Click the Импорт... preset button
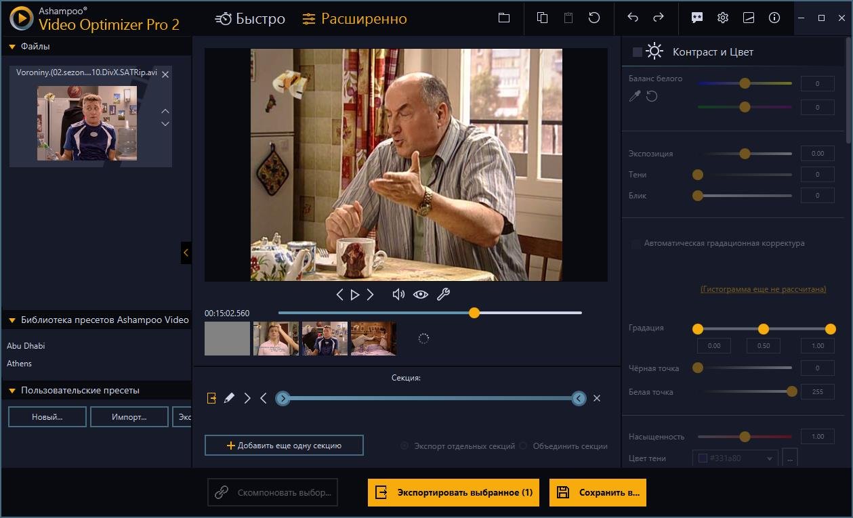 click(x=129, y=417)
